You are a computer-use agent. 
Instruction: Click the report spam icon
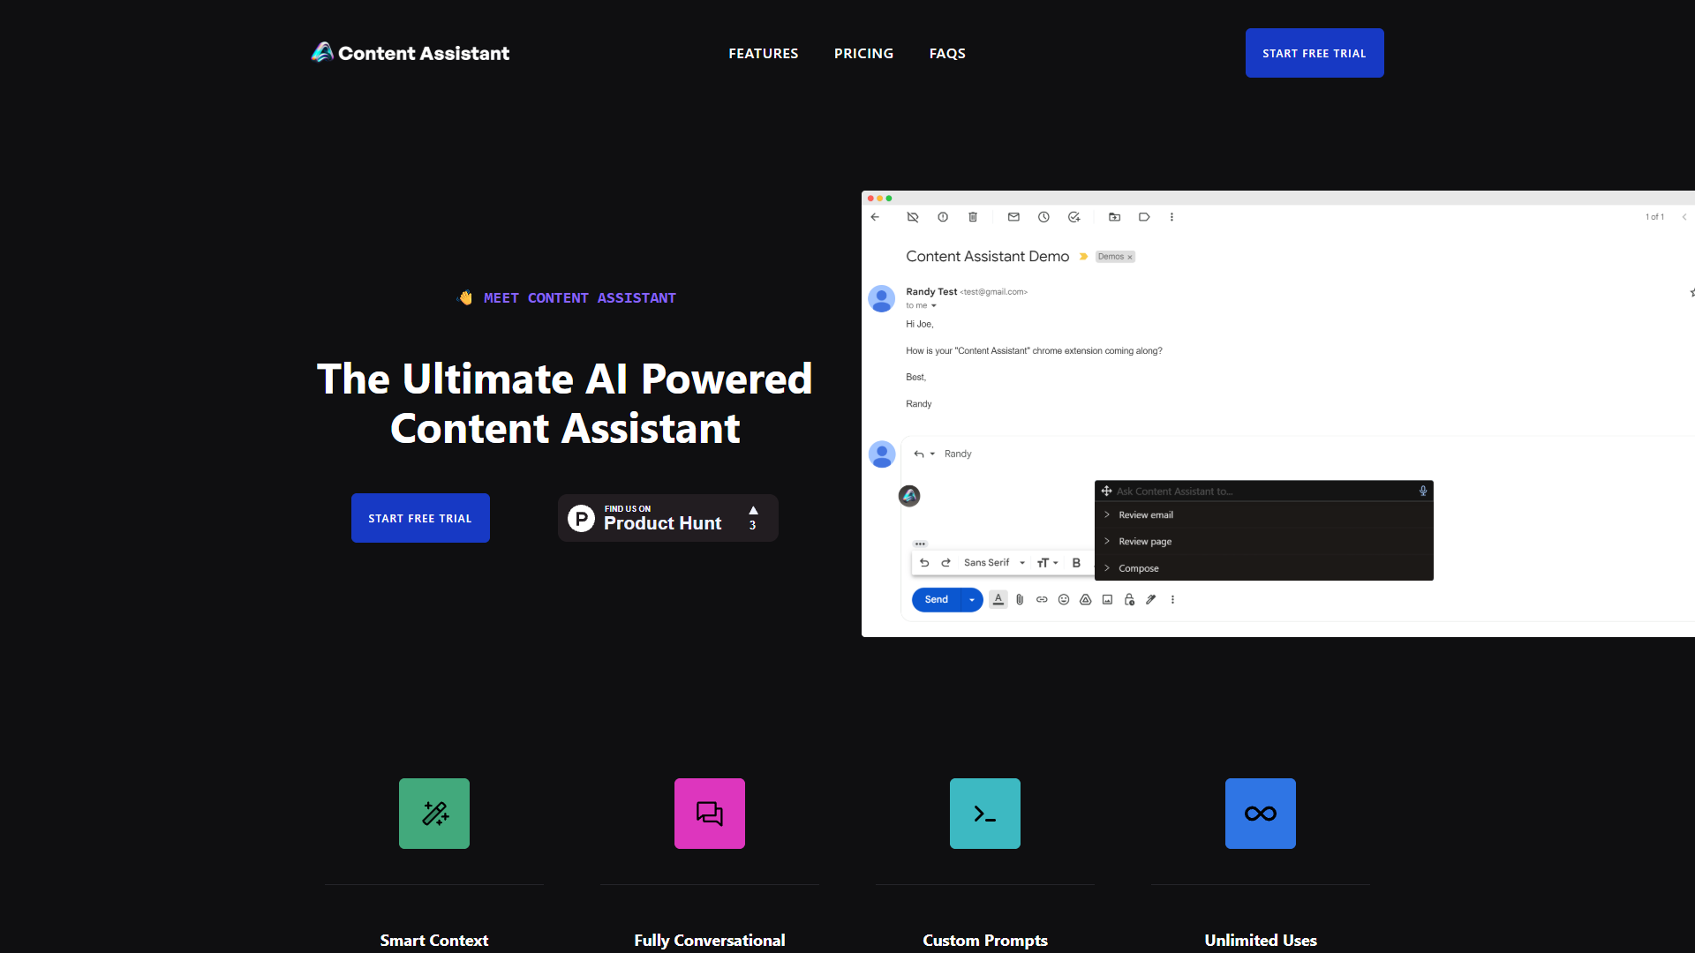[x=943, y=217]
